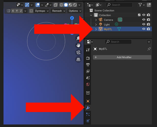Viewport: 157px width, 127px height.
Task: Enable the Dyntopo checkbox
Action: [31, 11]
